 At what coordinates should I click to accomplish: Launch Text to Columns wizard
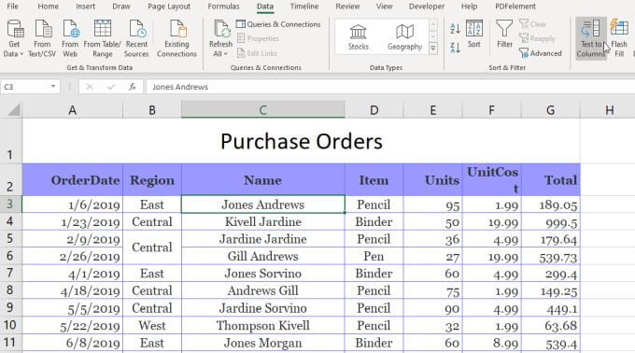click(x=591, y=39)
